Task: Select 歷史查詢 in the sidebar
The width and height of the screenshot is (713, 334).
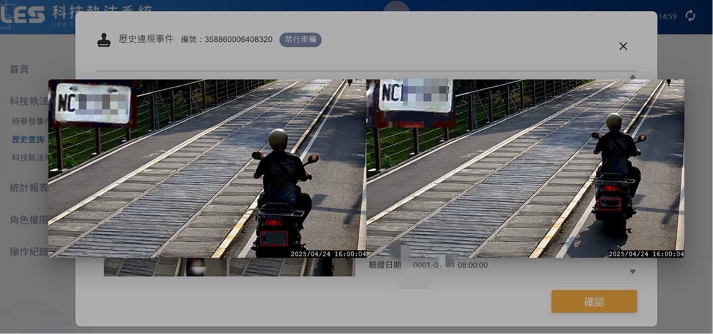Action: pyautogui.click(x=28, y=139)
